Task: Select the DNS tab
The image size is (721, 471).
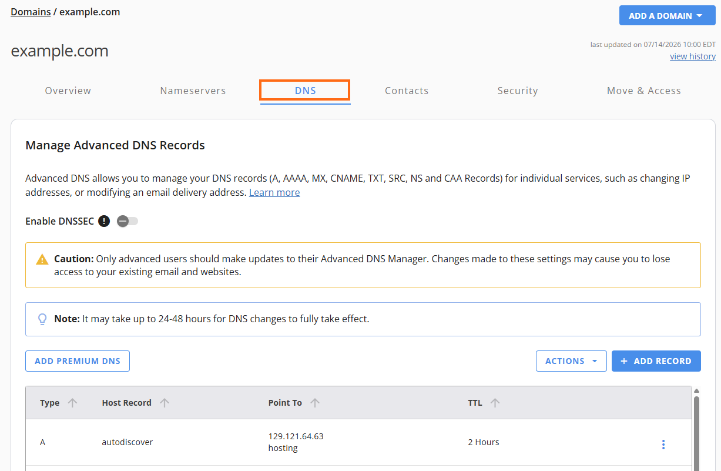Action: point(306,91)
